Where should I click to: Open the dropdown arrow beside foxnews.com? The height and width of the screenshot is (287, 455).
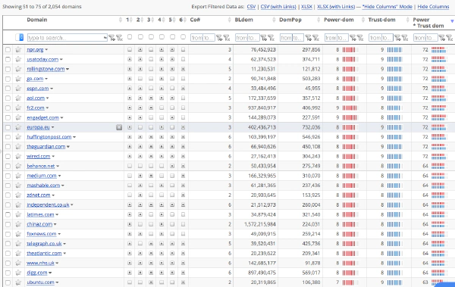point(59,234)
